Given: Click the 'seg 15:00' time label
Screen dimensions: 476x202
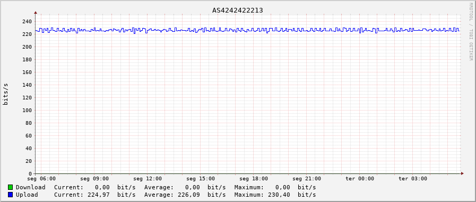Looking at the screenshot, I should 201,179.
